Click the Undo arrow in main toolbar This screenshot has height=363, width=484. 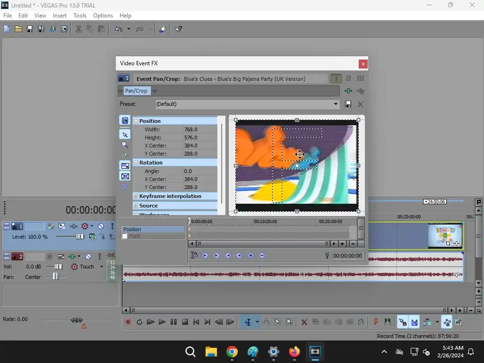pyautogui.click(x=119, y=29)
